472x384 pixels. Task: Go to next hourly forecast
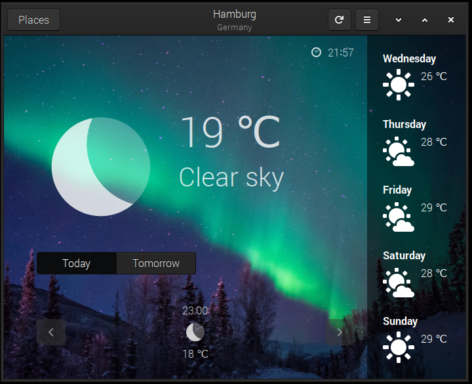point(340,332)
